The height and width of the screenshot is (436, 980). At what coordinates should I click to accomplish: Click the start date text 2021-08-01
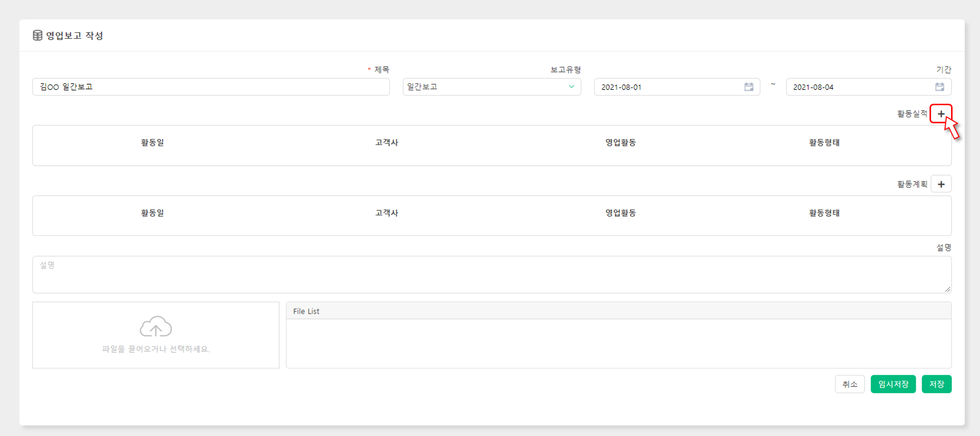point(621,87)
